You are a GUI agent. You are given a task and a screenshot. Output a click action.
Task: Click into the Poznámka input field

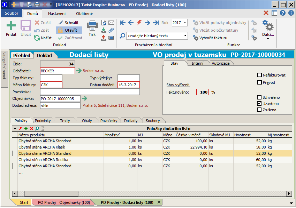tap(90, 92)
